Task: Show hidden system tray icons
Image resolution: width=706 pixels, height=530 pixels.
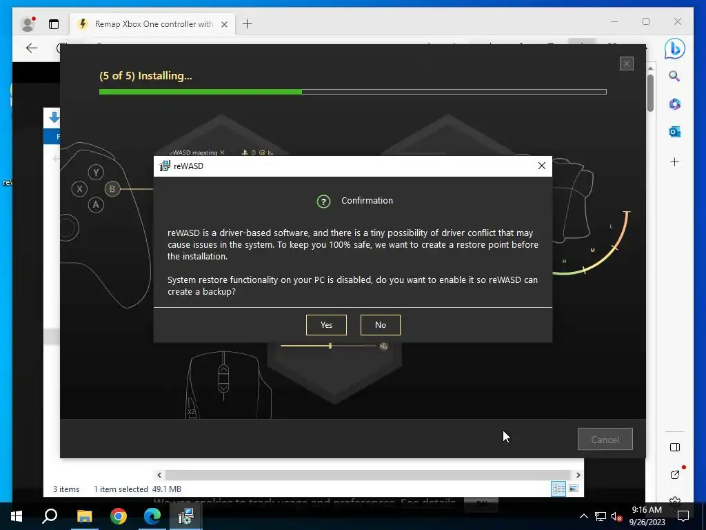Action: click(x=583, y=516)
